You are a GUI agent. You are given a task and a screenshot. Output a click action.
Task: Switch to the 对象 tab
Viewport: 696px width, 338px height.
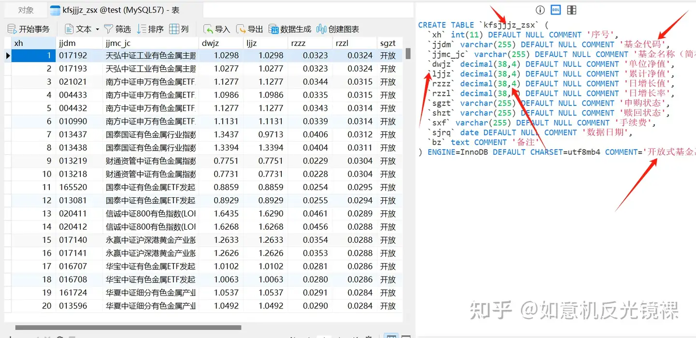pyautogui.click(x=26, y=10)
